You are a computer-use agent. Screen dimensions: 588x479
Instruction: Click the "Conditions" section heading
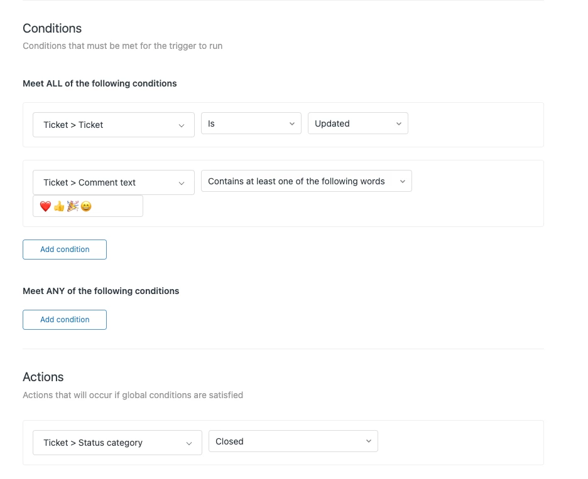52,28
